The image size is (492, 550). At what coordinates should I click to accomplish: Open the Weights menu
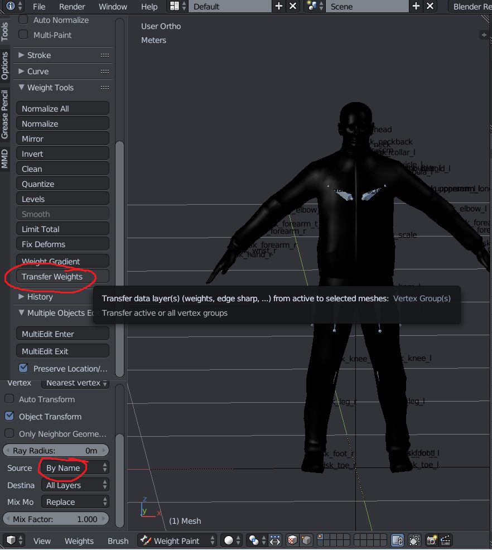(79, 541)
